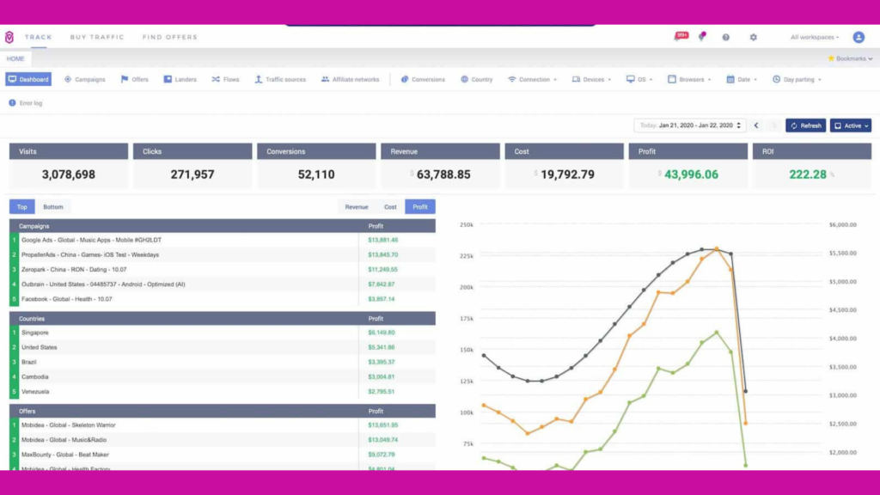Click the 19,792.79 cost value
This screenshot has width=880, height=495.
coord(567,174)
